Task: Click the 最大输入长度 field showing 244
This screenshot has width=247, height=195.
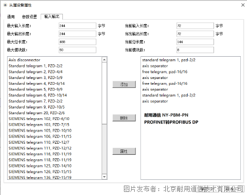Action: (x=77, y=26)
